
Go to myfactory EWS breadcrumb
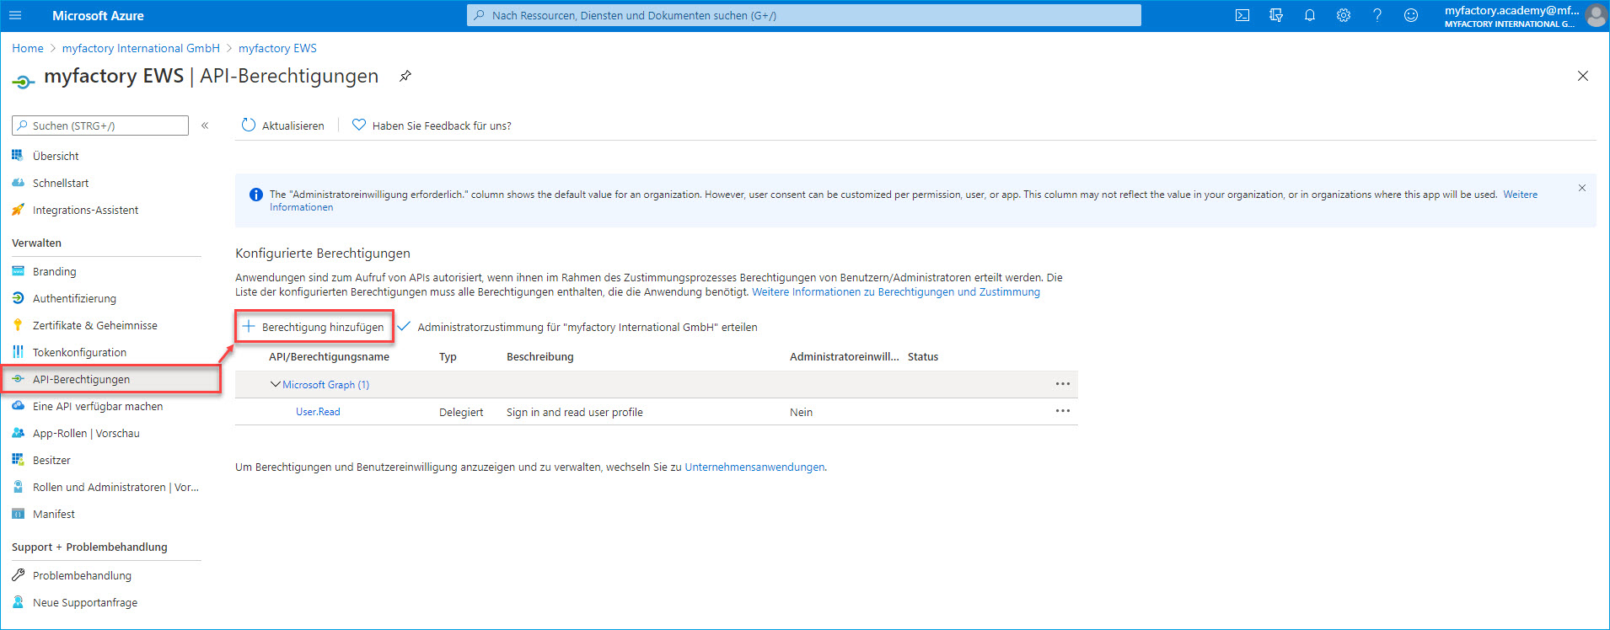pos(277,48)
